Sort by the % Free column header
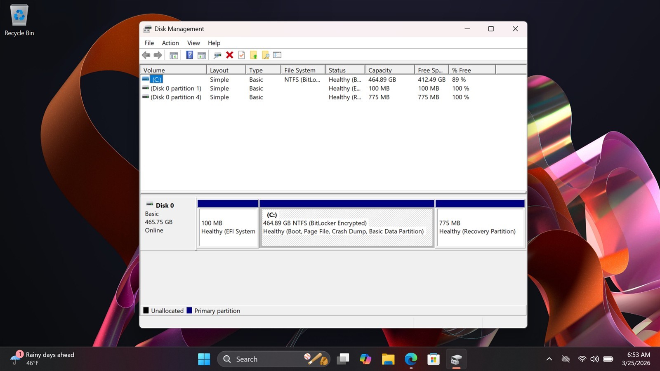Image resolution: width=660 pixels, height=371 pixels. (x=472, y=70)
